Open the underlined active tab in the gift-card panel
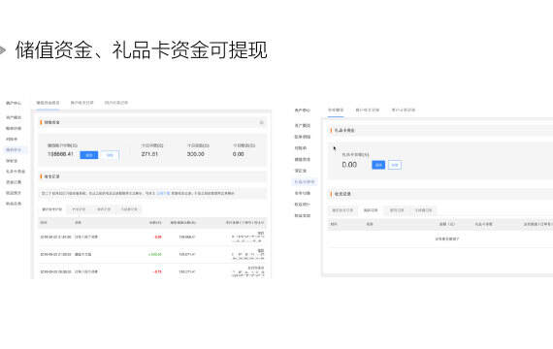This screenshot has width=553, height=349. pos(336,110)
